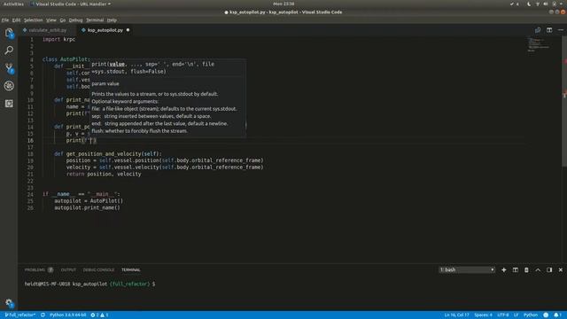Viewport: 567px width, 319px height.
Task: Open the Go menu
Action: point(63,20)
